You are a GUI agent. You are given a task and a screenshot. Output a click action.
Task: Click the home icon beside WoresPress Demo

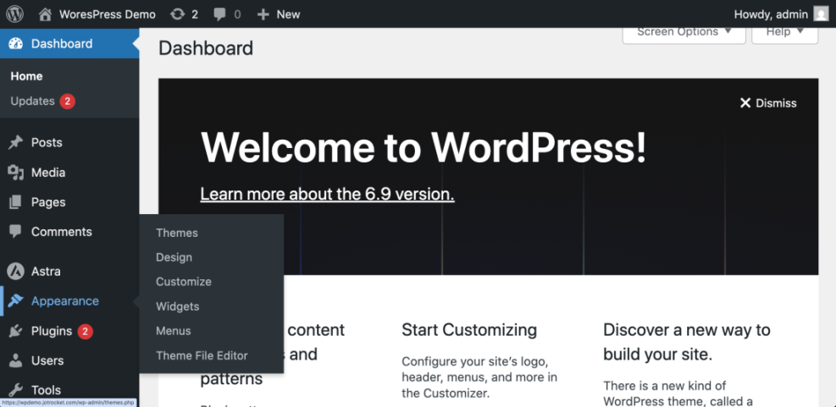(x=46, y=14)
